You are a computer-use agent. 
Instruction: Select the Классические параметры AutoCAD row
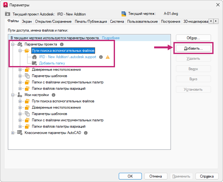click(x=53, y=133)
